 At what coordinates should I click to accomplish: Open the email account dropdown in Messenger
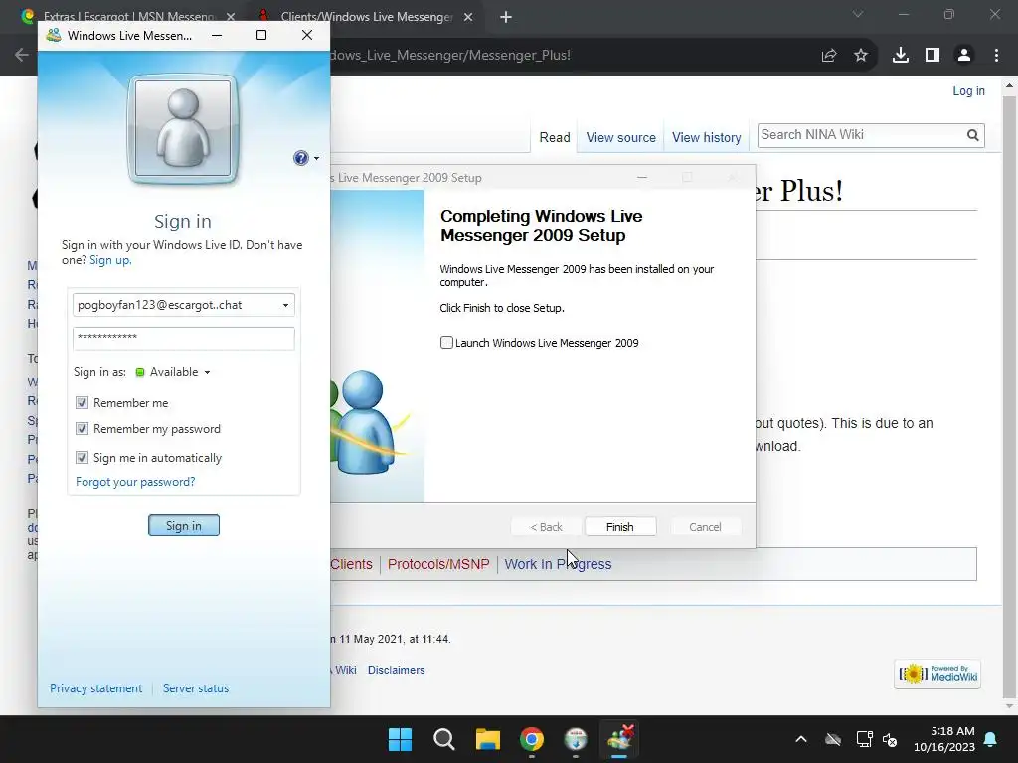click(x=285, y=305)
